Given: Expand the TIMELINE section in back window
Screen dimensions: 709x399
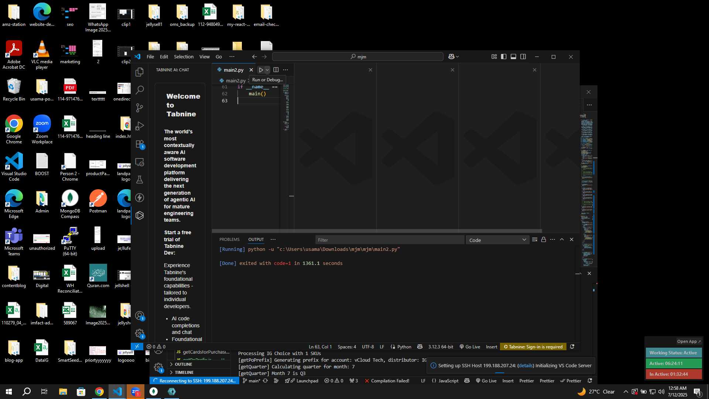Looking at the screenshot, I should coord(199,372).
